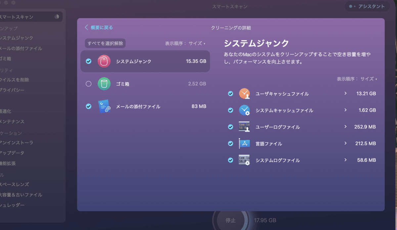The width and height of the screenshot is (397, 230).
Task: Expand システムキャッシュファイル with its chevron
Action: click(345, 110)
